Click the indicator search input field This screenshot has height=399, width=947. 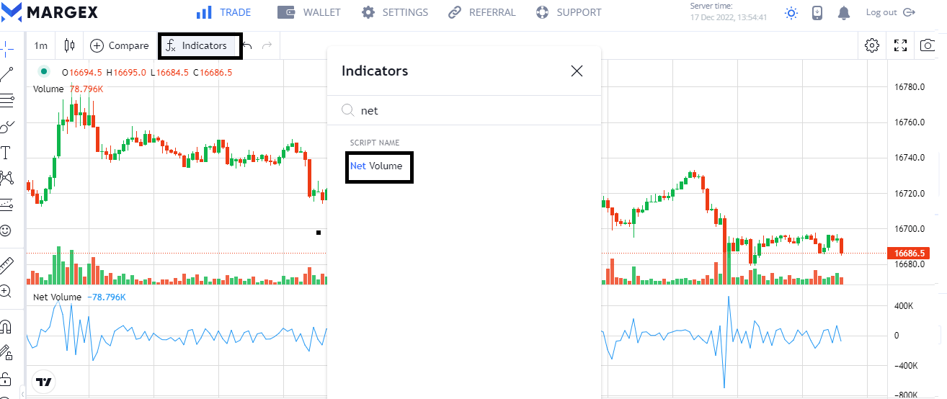click(x=468, y=110)
